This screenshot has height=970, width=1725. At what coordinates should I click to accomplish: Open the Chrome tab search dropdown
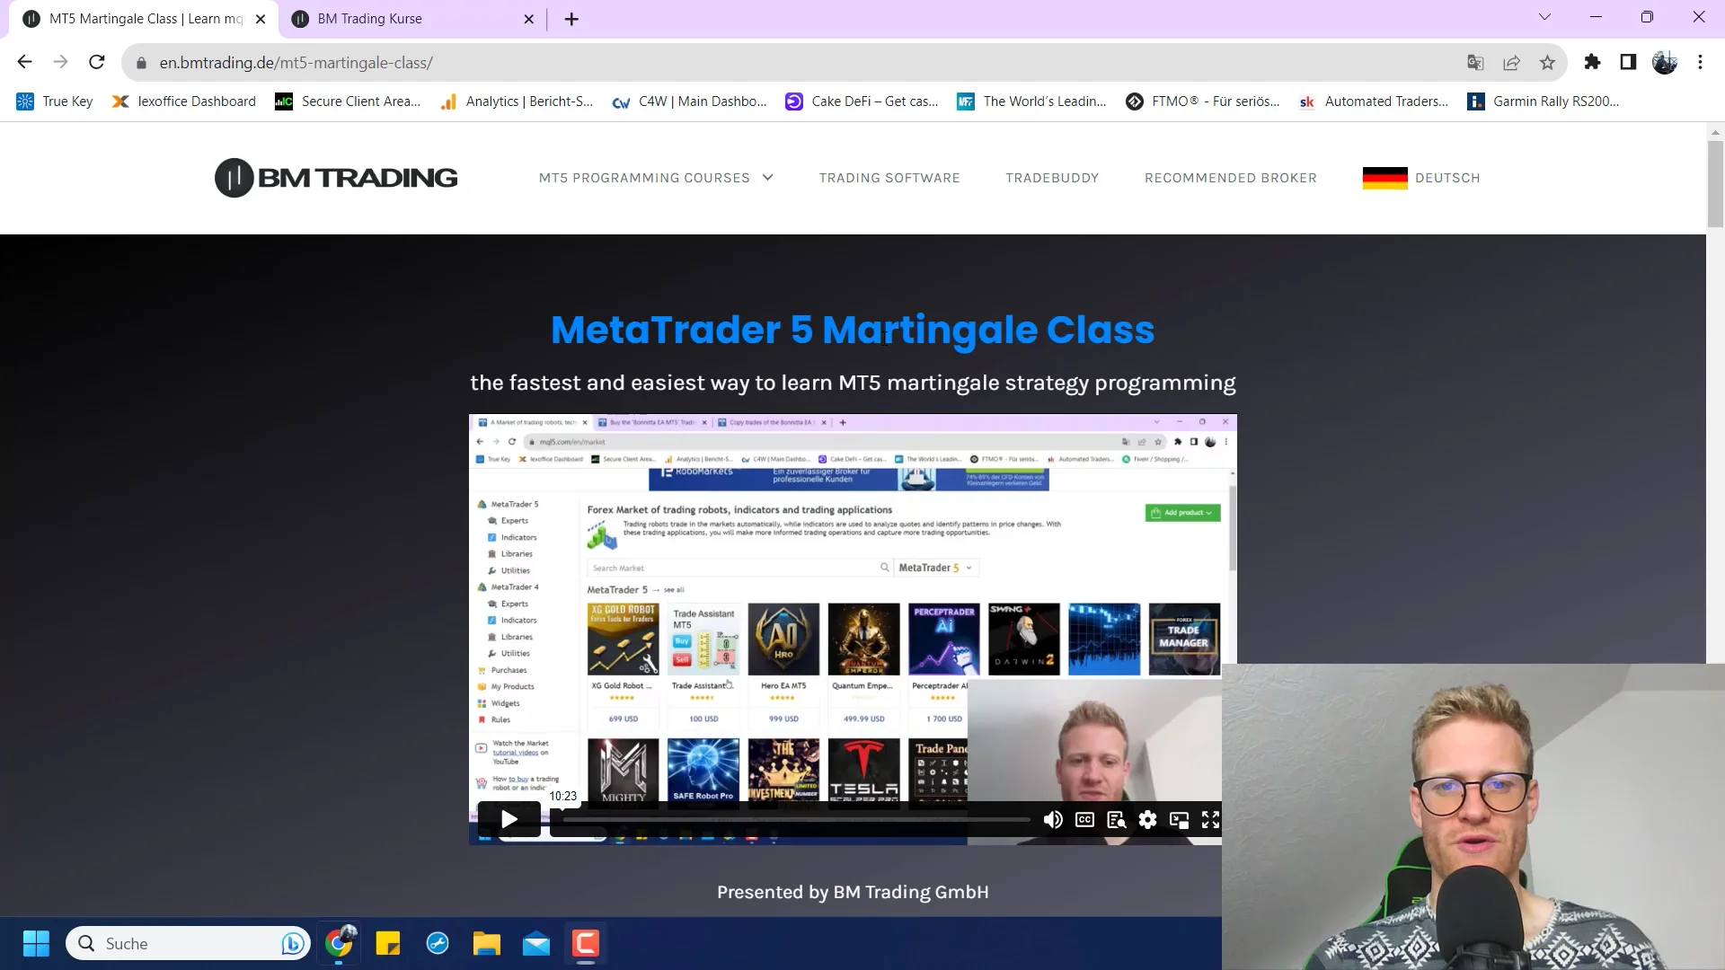1544,17
